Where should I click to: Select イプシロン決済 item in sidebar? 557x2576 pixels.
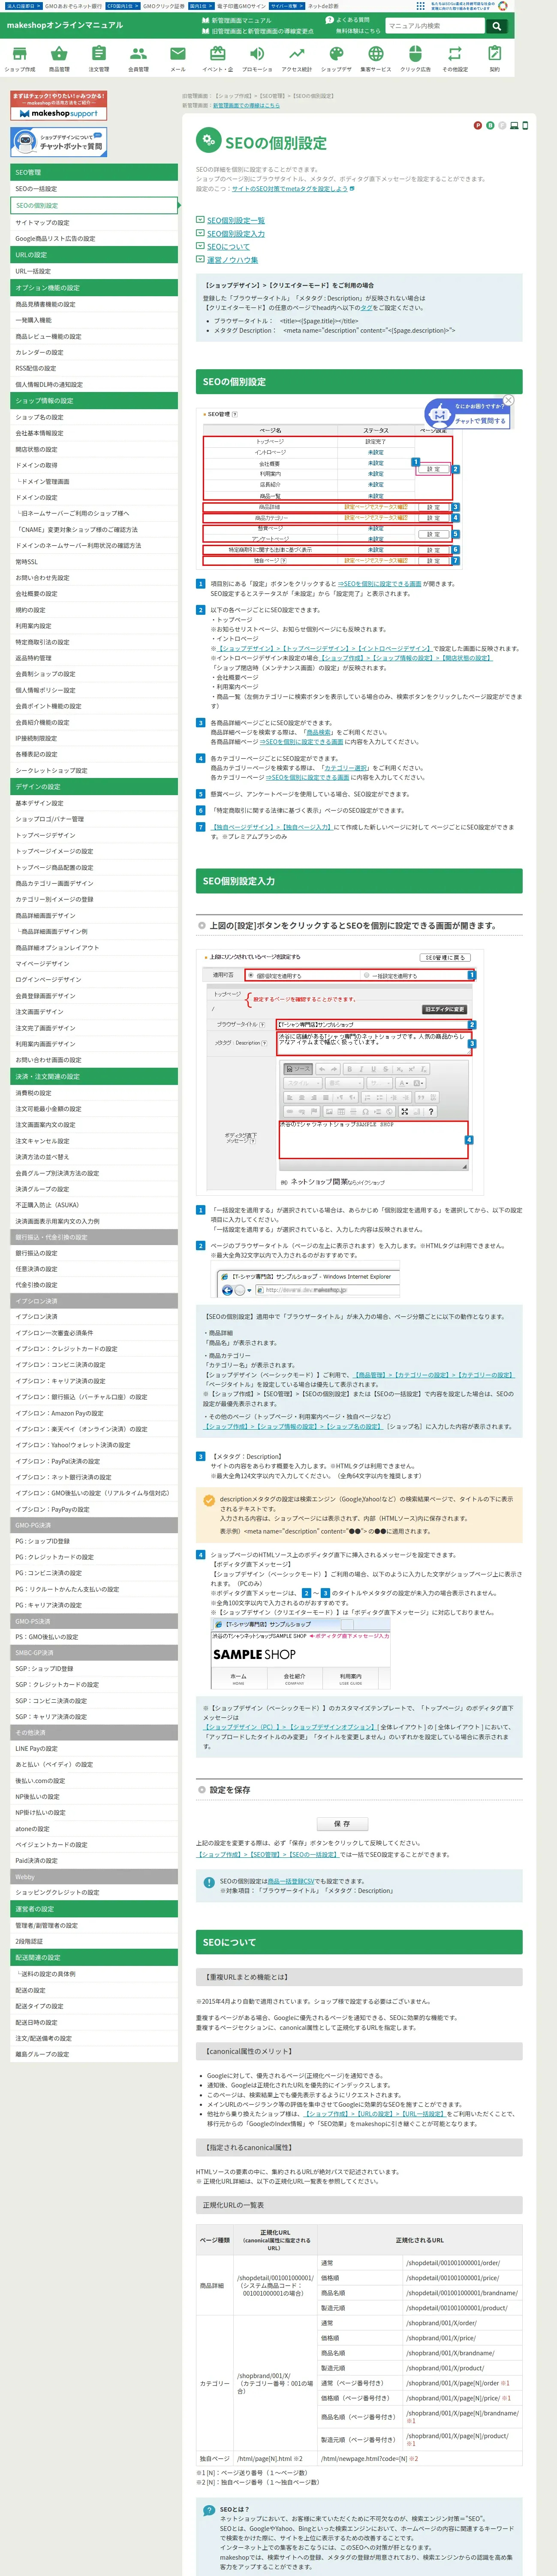94,1317
